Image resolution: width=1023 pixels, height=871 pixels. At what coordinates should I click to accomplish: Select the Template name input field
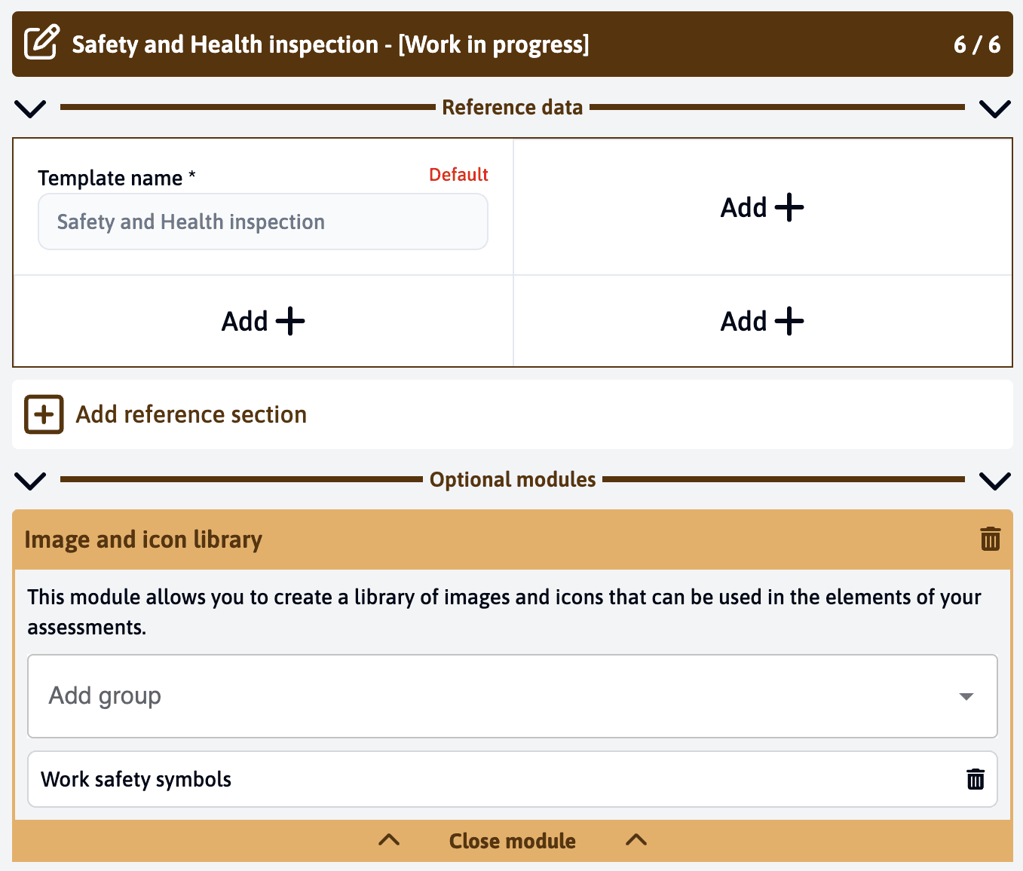[263, 222]
